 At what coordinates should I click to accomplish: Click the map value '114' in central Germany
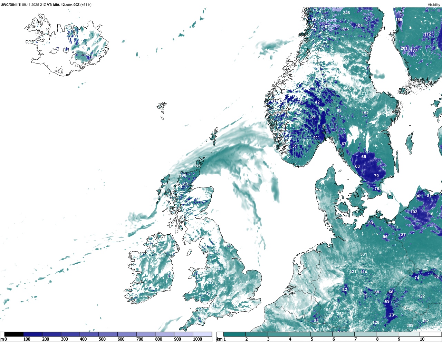364,272
